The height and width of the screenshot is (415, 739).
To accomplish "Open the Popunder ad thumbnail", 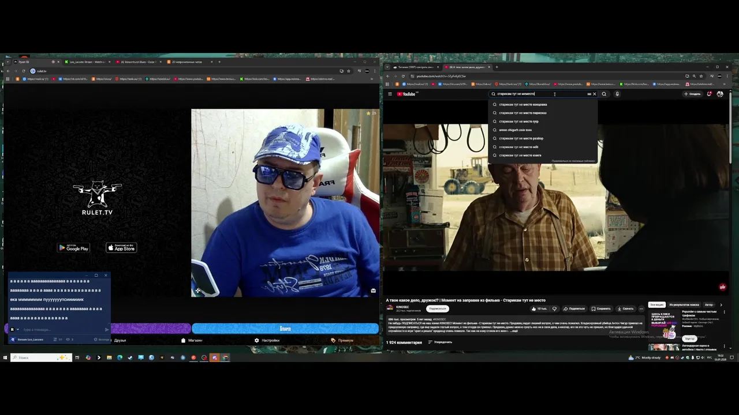I will pyautogui.click(x=664, y=325).
